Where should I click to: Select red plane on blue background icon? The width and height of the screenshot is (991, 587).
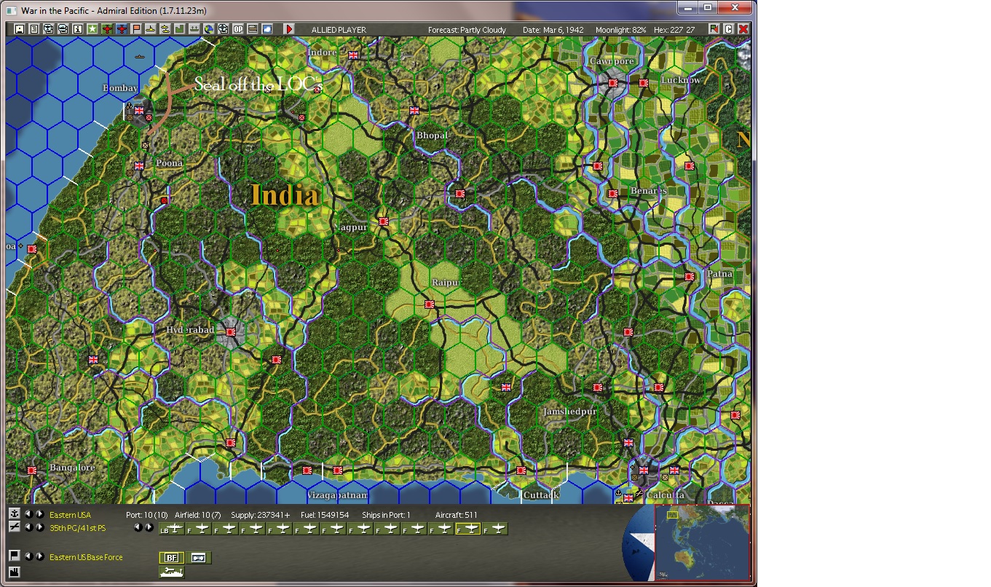tap(122, 29)
